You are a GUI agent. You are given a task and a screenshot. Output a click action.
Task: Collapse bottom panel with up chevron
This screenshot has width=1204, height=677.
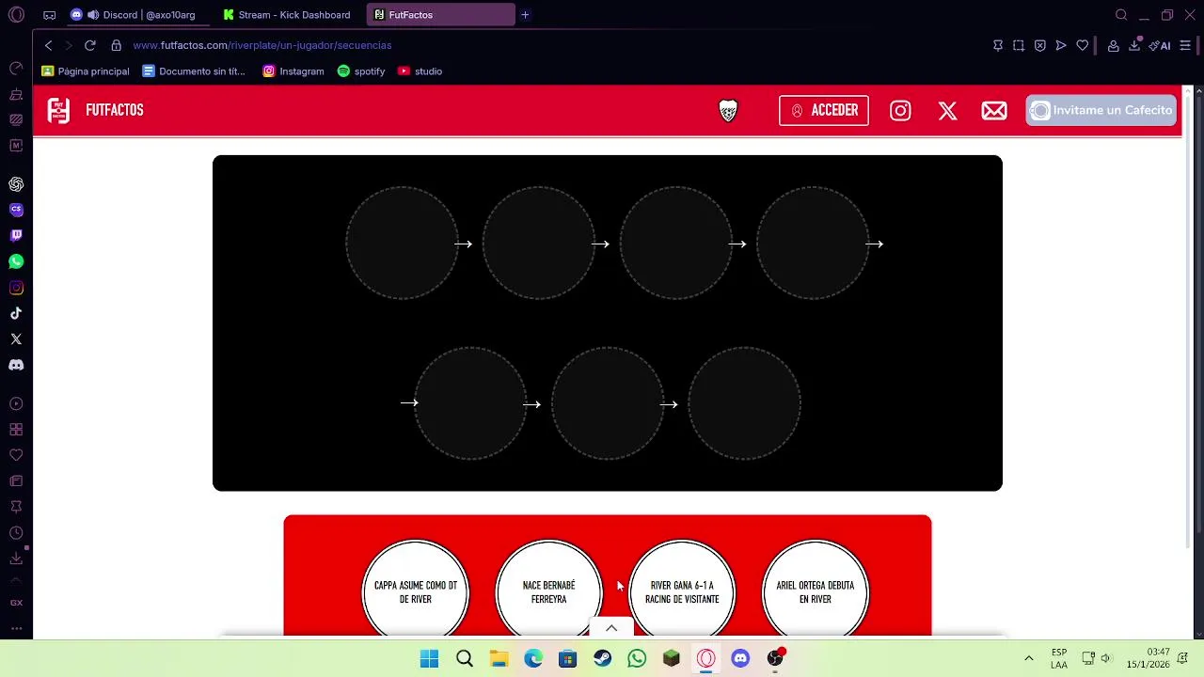(x=611, y=628)
